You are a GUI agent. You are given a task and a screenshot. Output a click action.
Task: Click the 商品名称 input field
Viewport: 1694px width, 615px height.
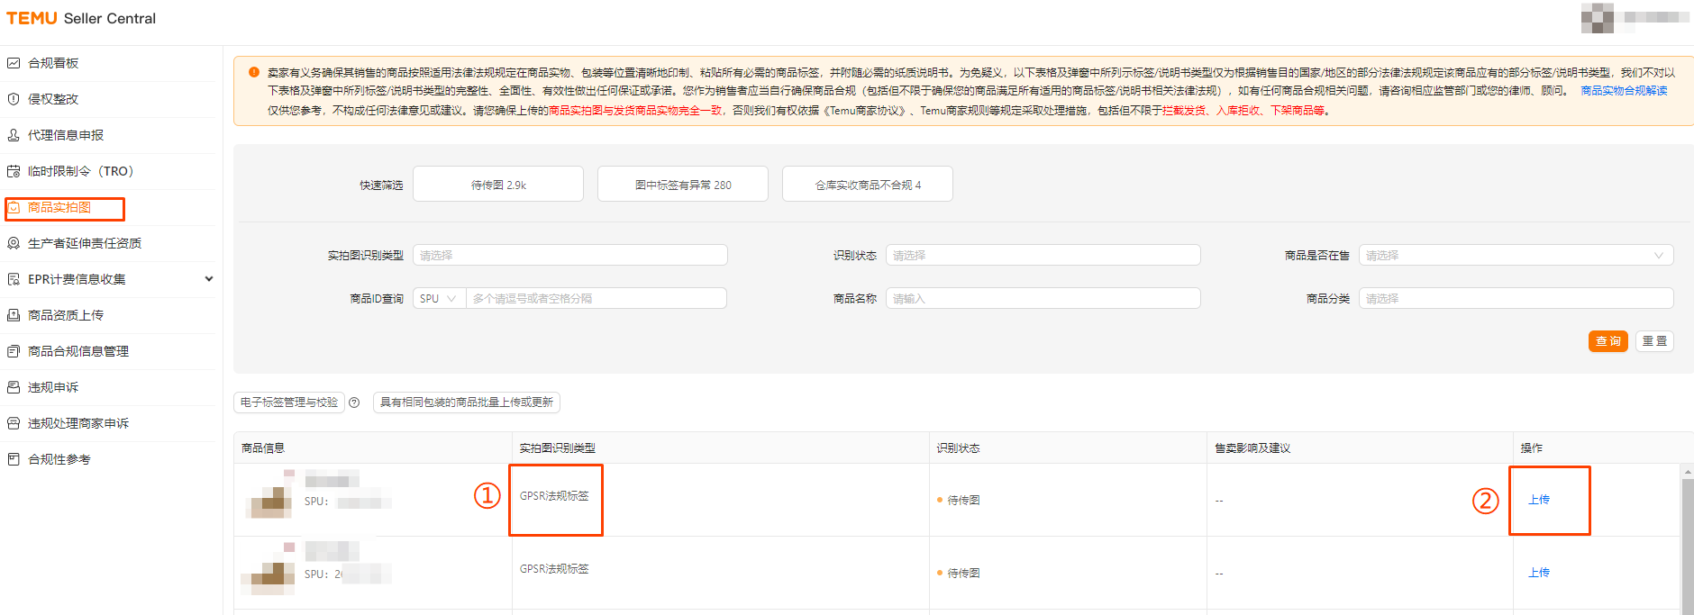[x=1043, y=298]
